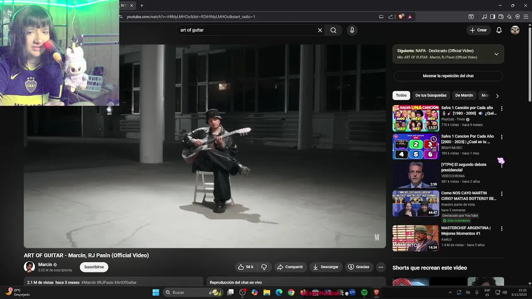Screen dimensions: 532x299
Task: Open options for MASTERCHEF ARGENTINA video
Action: pos(502,229)
